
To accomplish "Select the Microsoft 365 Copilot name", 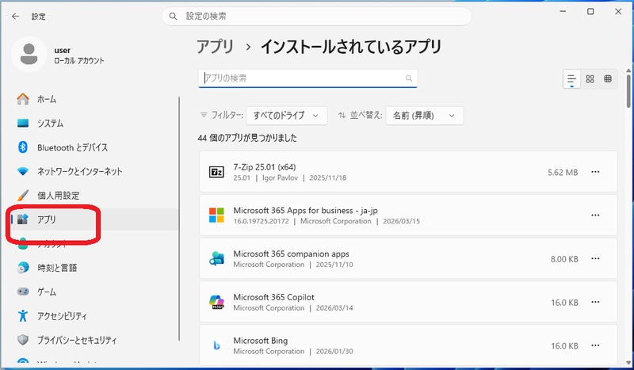I will pyautogui.click(x=273, y=297).
